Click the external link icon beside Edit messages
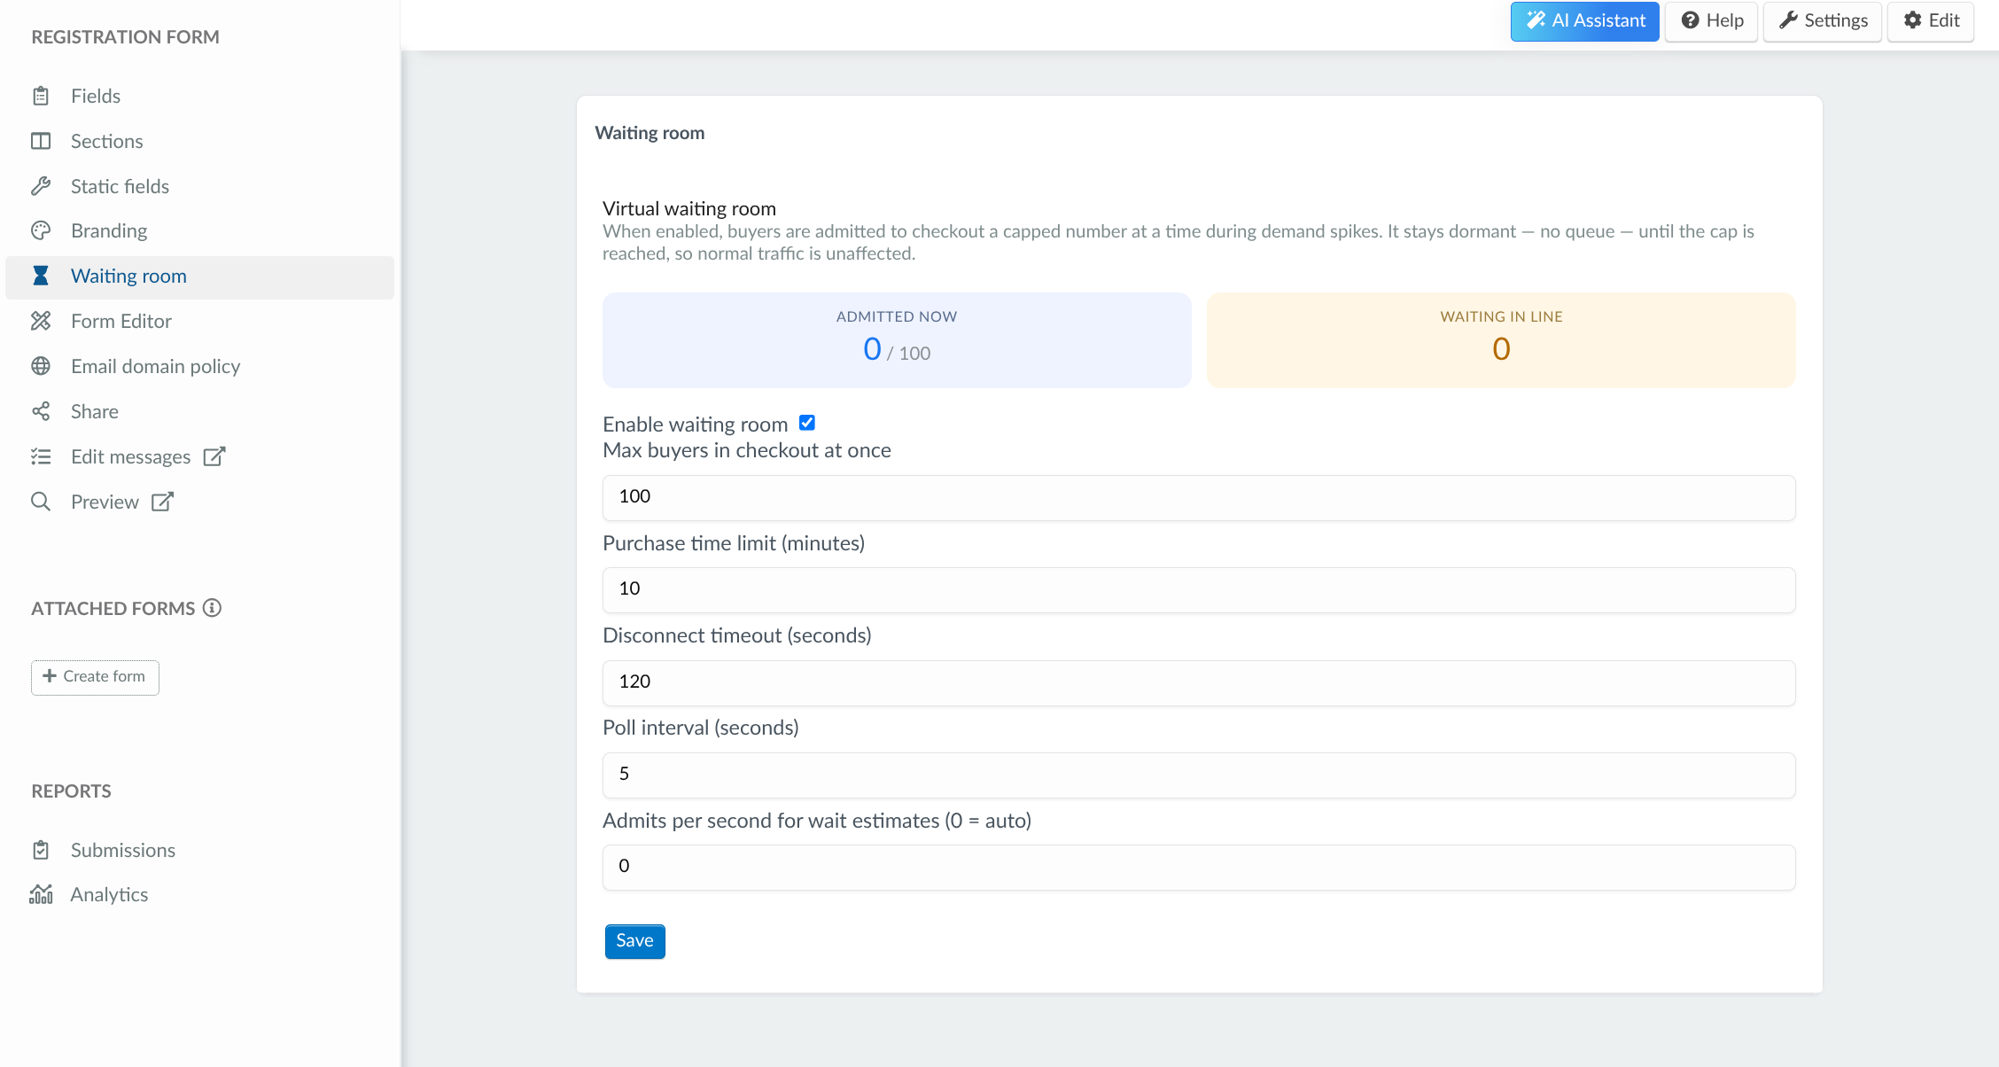Screen dimensions: 1999x1067 tap(214, 456)
